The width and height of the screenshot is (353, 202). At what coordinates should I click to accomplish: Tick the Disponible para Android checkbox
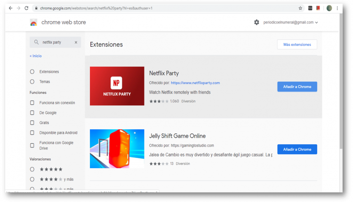32,132
